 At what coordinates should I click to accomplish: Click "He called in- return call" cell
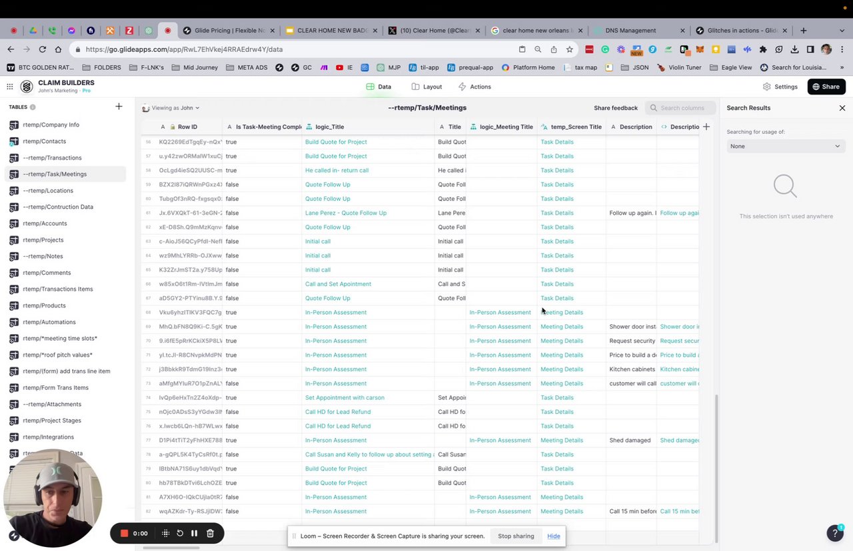pyautogui.click(x=369, y=170)
